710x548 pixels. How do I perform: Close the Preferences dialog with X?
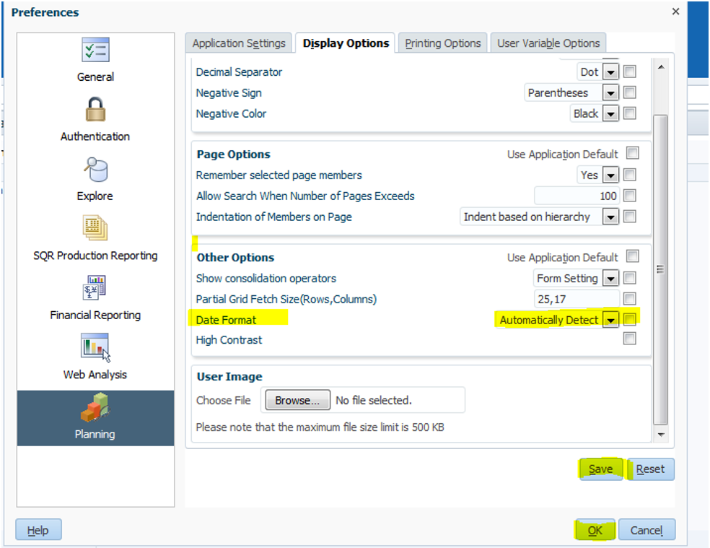pos(675,12)
